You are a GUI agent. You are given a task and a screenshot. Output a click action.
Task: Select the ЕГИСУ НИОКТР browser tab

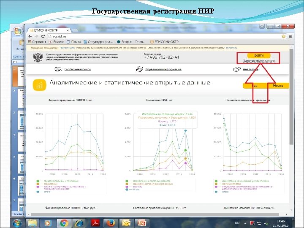coord(49,30)
